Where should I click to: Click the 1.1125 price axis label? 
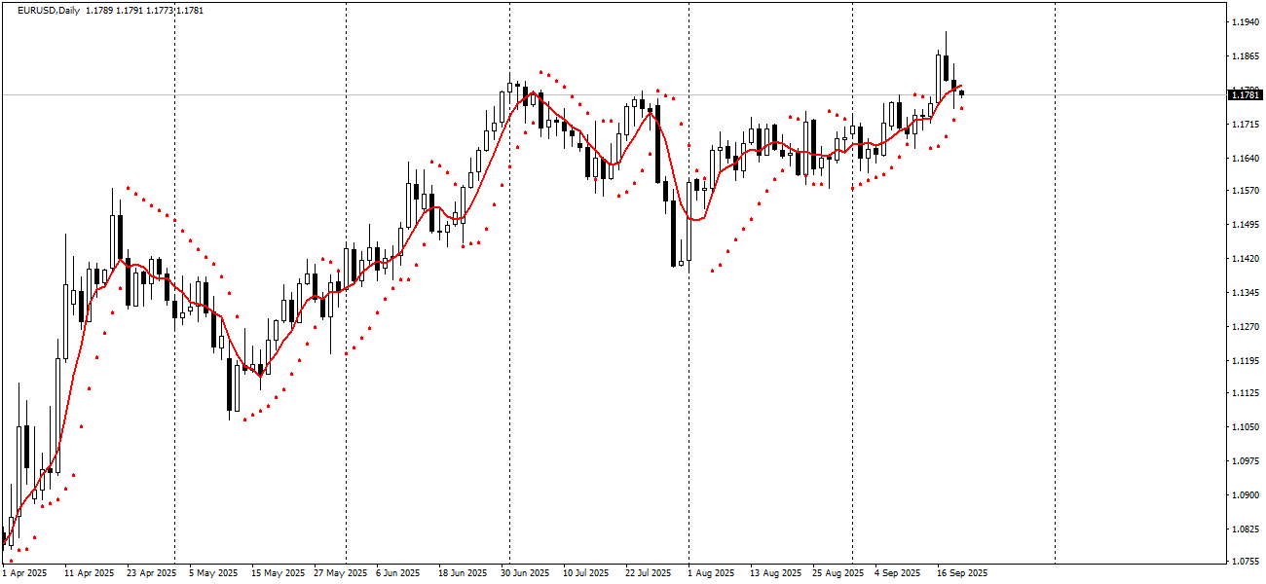pyautogui.click(x=1244, y=393)
